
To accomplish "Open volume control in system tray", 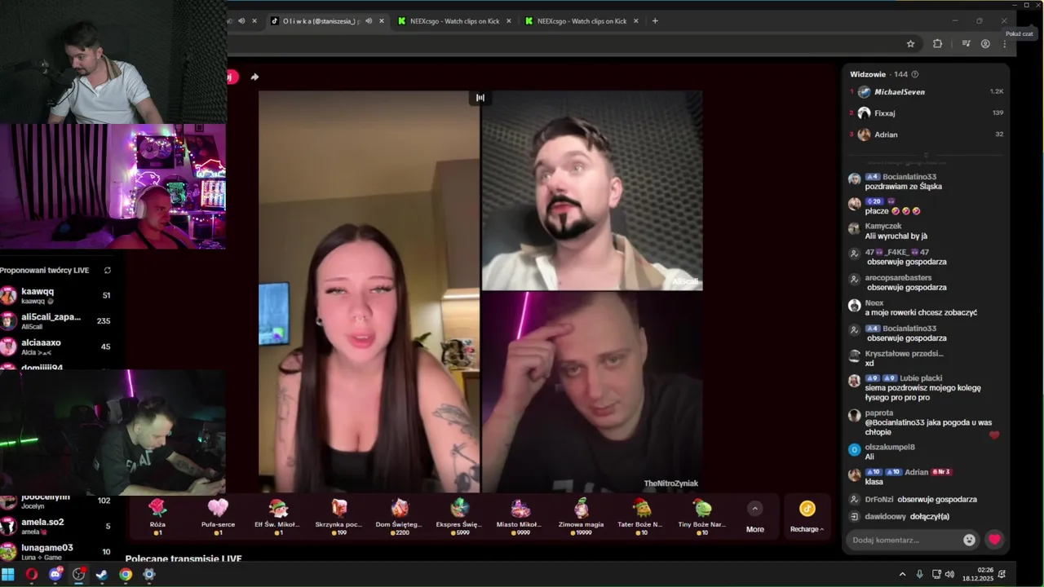I will click(x=950, y=574).
